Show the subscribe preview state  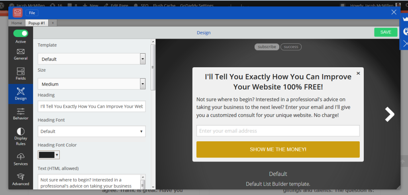267,47
